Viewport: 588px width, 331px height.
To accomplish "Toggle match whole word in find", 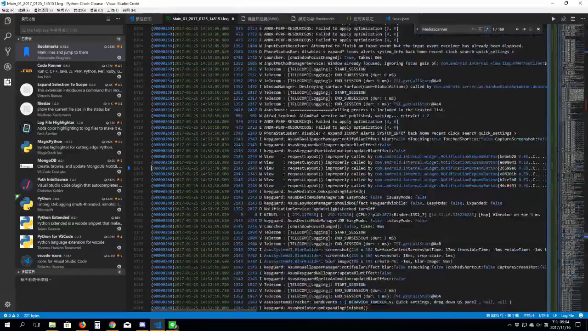I will click(x=481, y=29).
